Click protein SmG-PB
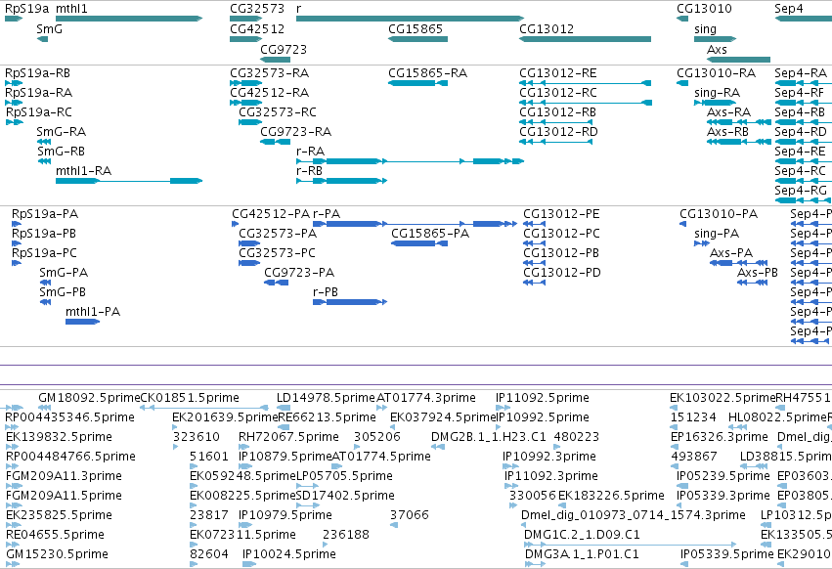 pyautogui.click(x=62, y=292)
